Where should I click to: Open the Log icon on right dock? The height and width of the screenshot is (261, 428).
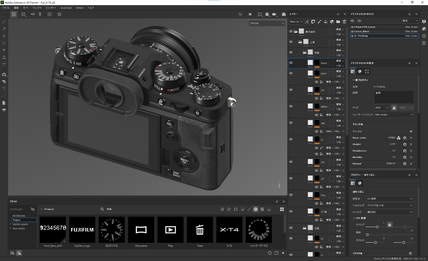(424, 43)
